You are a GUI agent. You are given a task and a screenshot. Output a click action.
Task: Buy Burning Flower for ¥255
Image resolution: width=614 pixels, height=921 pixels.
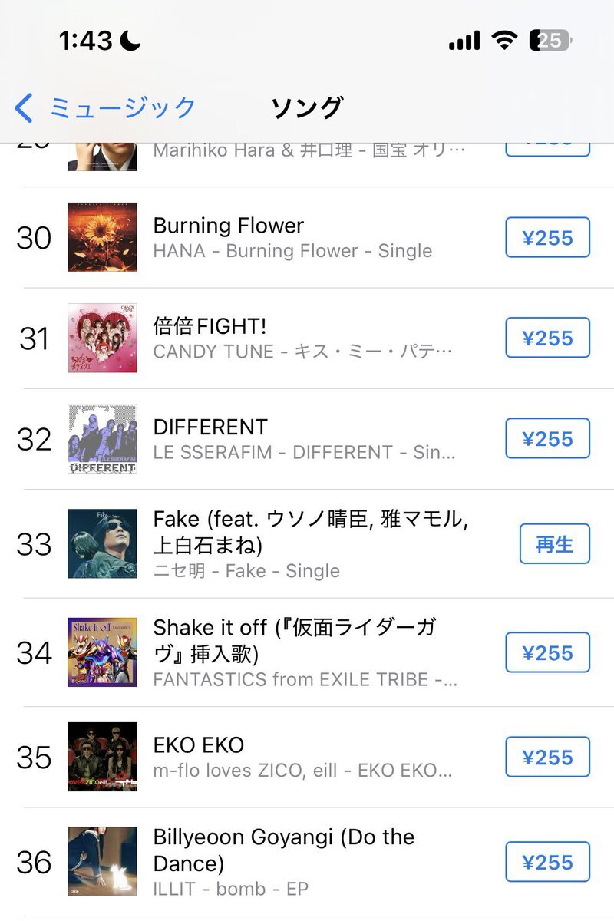(x=547, y=237)
